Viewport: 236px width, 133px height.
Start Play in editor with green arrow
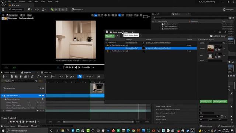coord(52,10)
